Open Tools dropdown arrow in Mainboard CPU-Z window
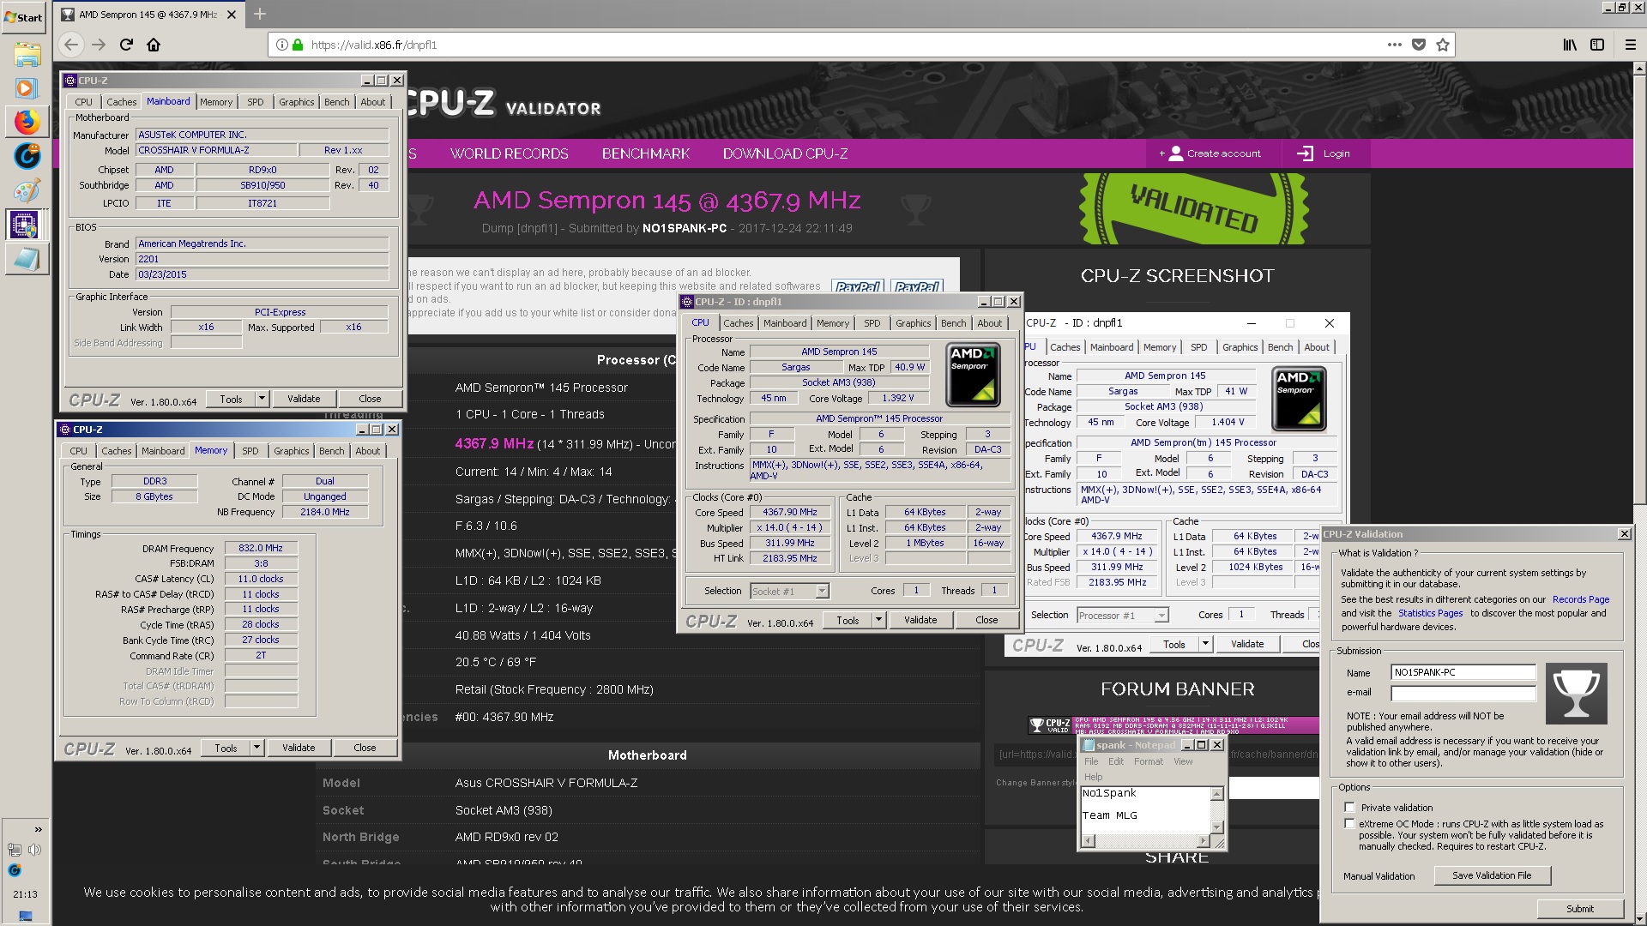The height and width of the screenshot is (926, 1647). (262, 399)
